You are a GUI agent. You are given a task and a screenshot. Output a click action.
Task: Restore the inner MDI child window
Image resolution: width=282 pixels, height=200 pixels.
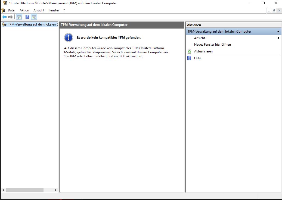tap(274, 11)
